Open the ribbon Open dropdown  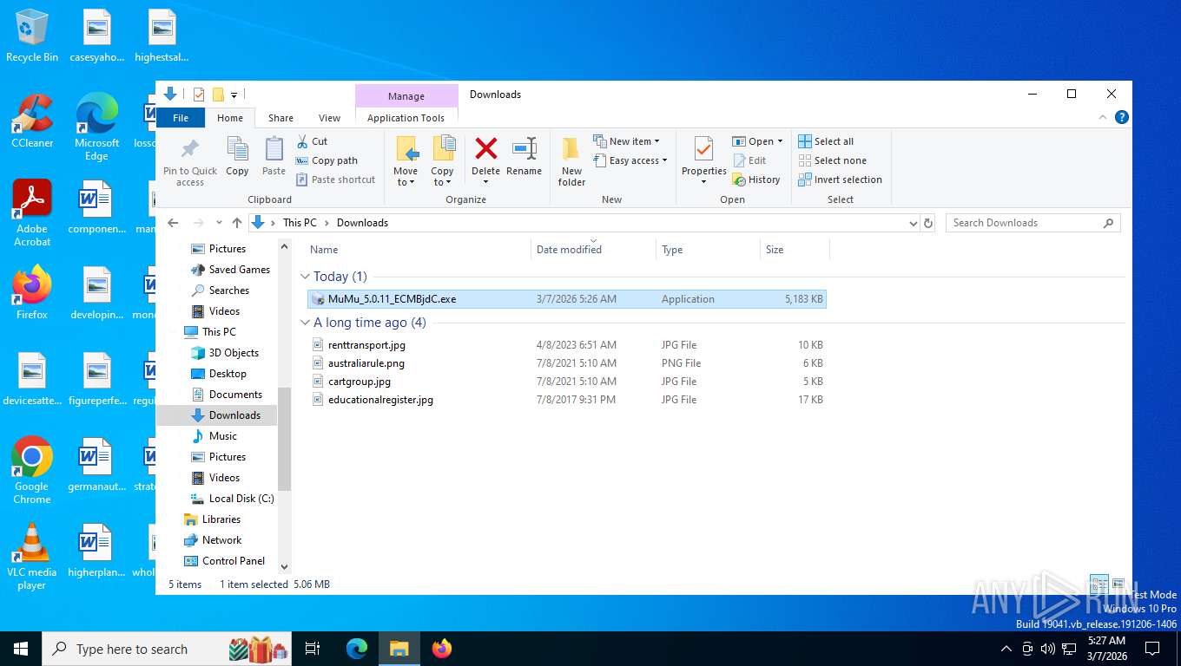tap(758, 141)
